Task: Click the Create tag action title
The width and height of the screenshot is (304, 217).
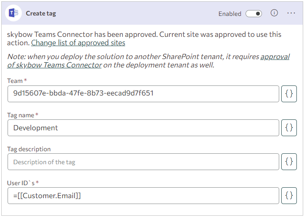Action: pyautogui.click(x=41, y=13)
